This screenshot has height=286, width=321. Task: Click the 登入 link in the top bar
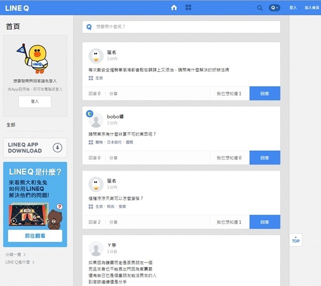point(293,8)
